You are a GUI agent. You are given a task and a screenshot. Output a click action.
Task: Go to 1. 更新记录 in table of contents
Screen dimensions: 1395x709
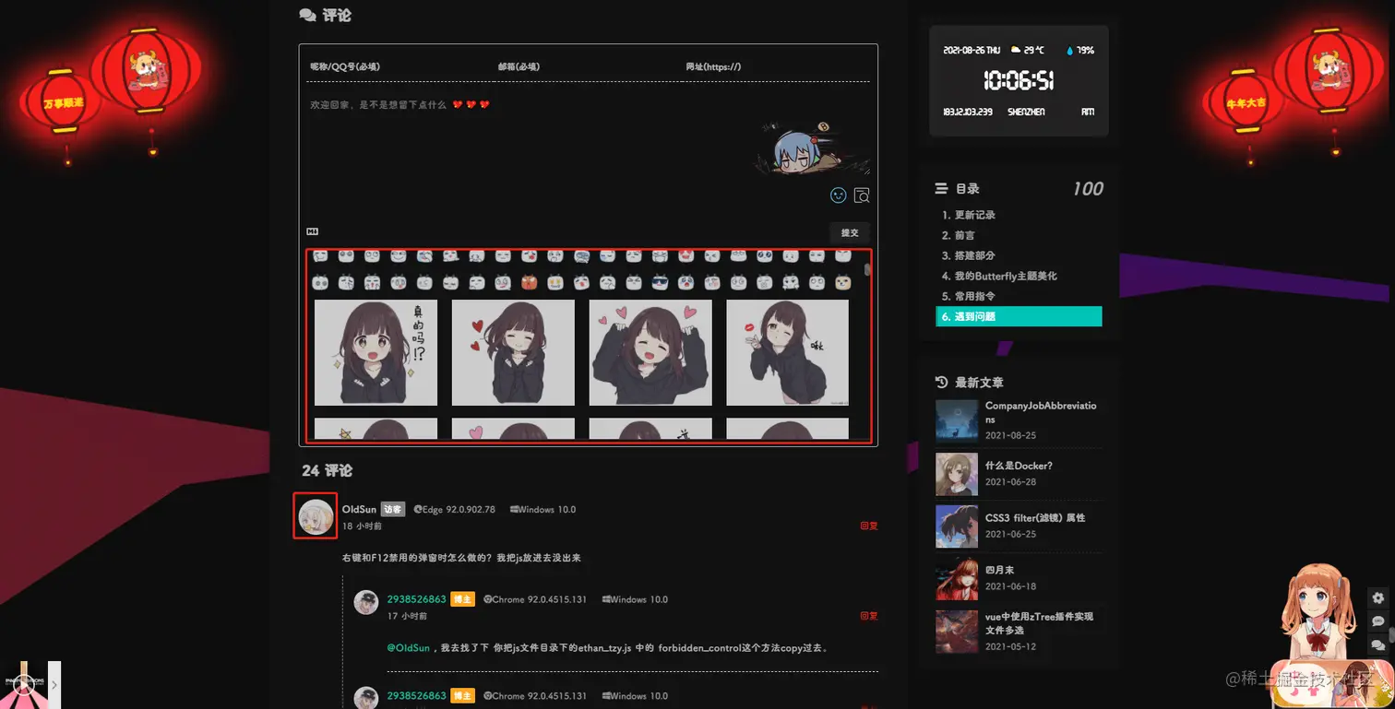pyautogui.click(x=969, y=215)
